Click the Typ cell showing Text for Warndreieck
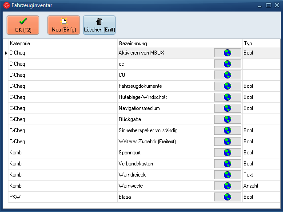 click(260, 175)
